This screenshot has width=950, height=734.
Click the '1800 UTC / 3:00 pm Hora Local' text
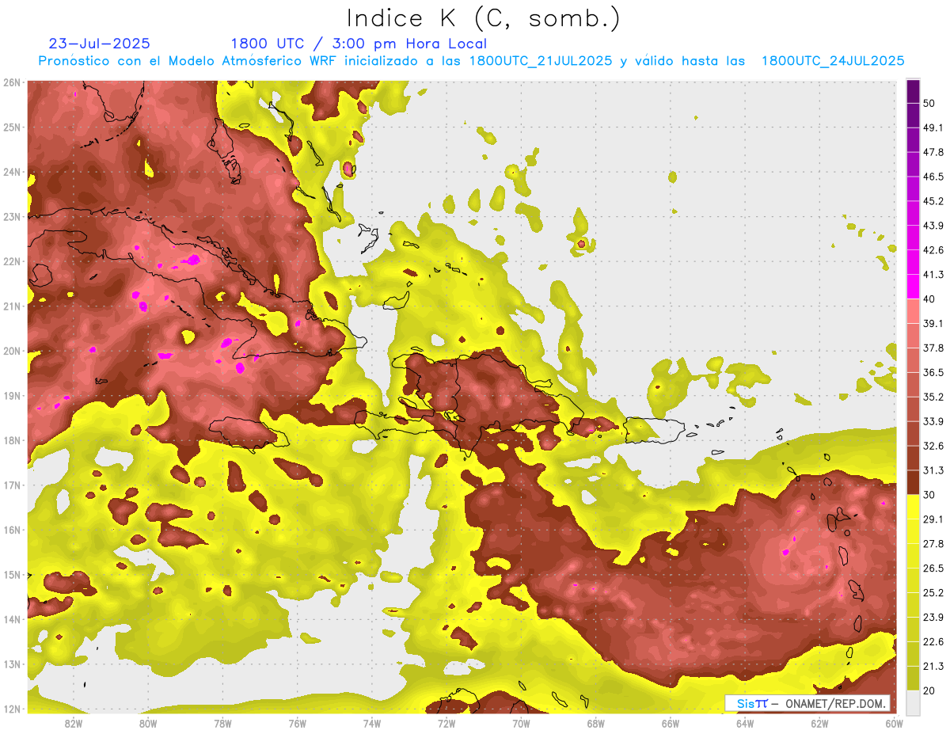coord(359,44)
